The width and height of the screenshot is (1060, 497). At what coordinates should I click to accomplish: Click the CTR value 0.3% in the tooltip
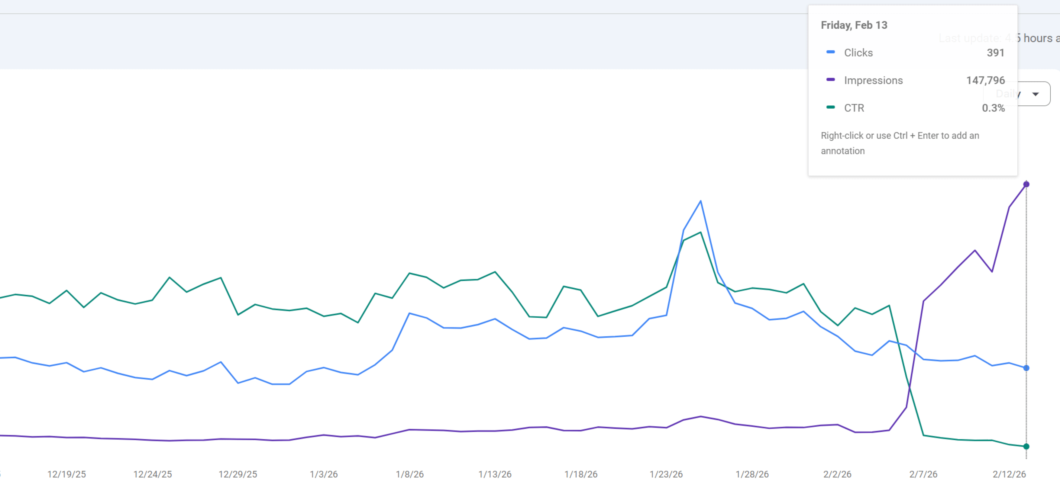coord(993,108)
